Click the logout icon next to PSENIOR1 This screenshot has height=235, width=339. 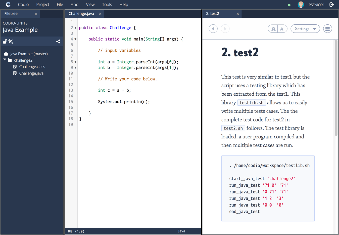tap(332, 5)
